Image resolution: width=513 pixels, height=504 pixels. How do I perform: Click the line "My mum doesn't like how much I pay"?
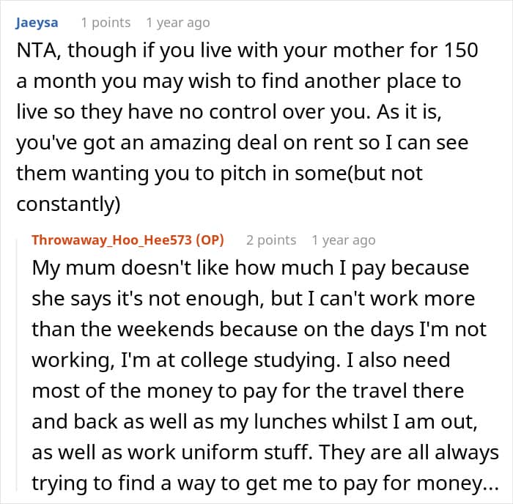[x=250, y=267]
